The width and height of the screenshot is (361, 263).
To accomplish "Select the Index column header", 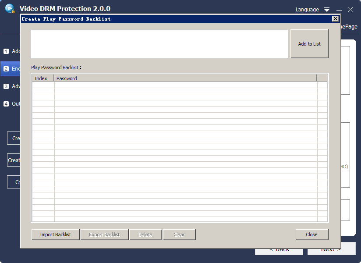I will 43,78.
